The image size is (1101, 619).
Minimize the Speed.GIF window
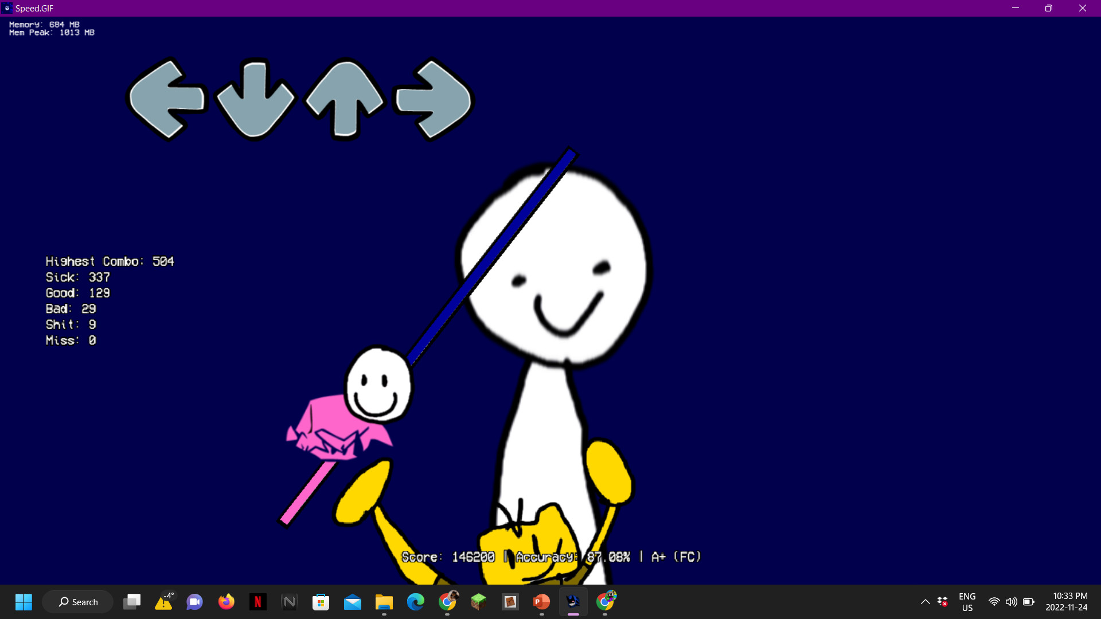(1016, 8)
